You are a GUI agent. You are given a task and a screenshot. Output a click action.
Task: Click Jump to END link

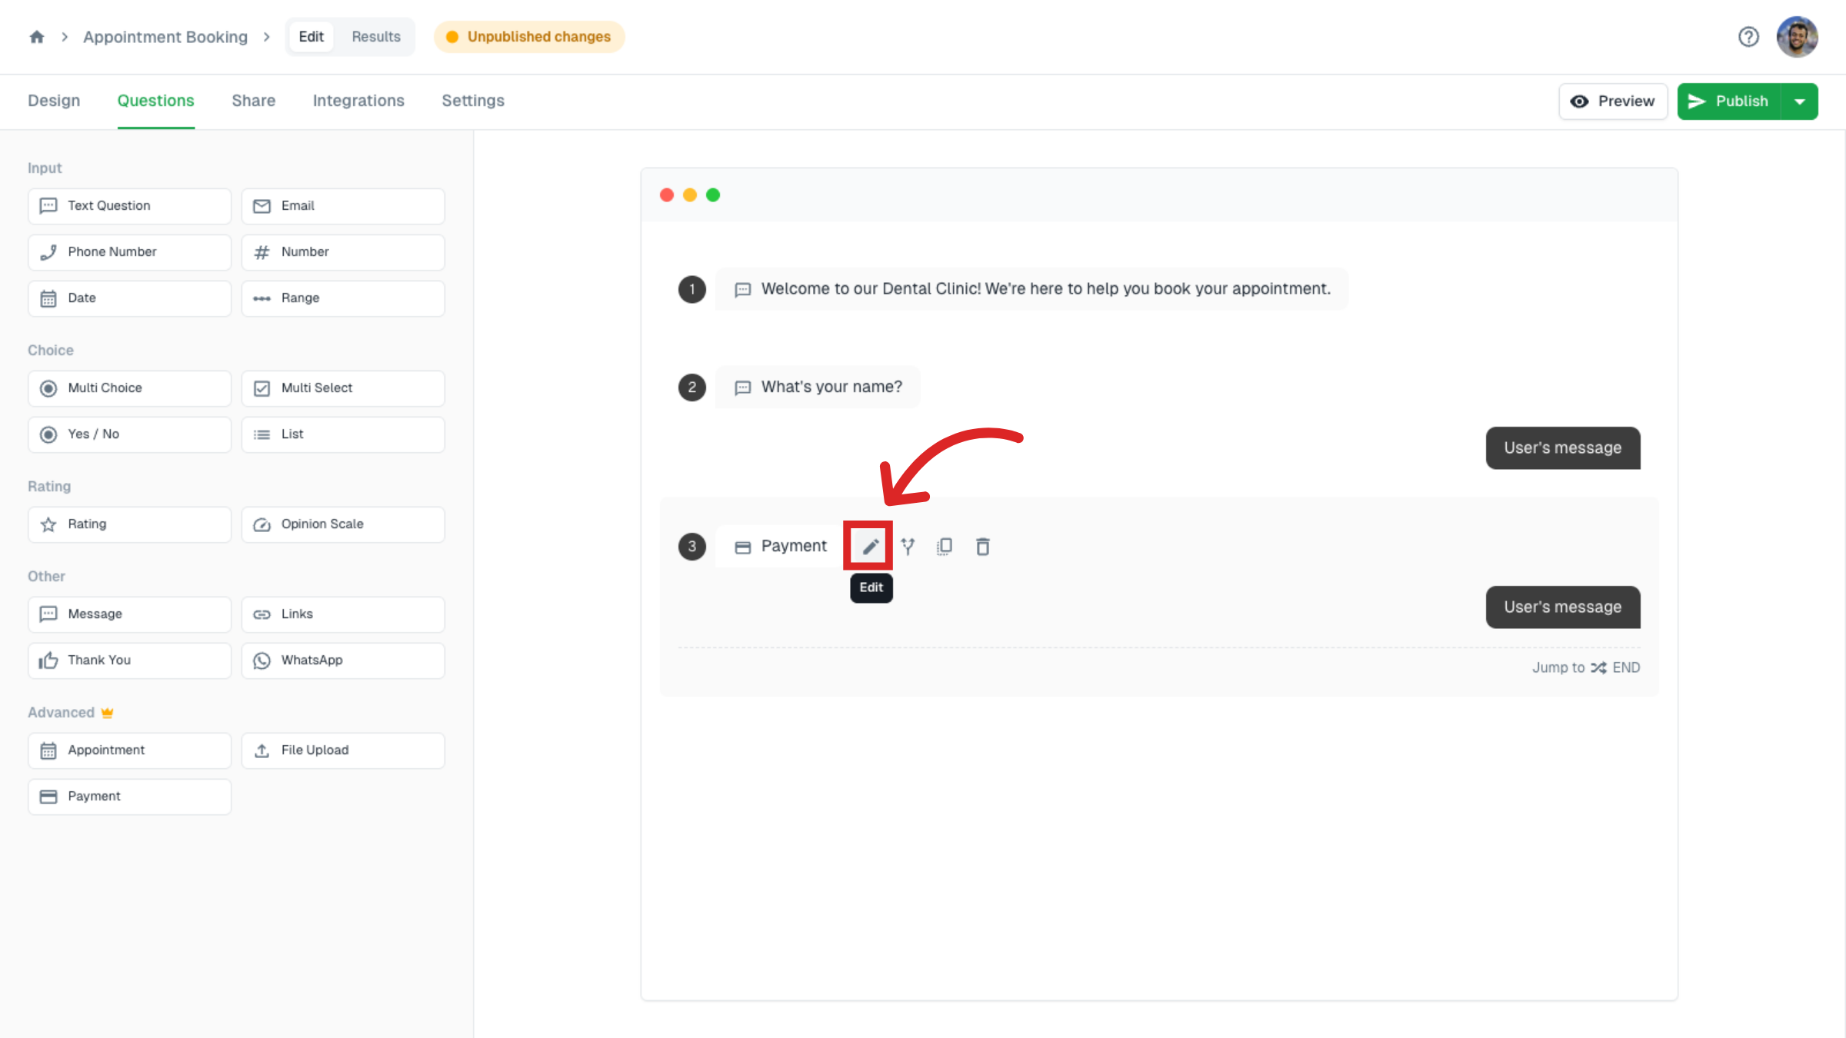pyautogui.click(x=1585, y=667)
